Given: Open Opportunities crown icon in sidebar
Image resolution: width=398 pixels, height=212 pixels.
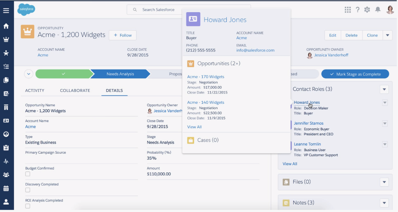Looking at the screenshot, I should point(6,39).
